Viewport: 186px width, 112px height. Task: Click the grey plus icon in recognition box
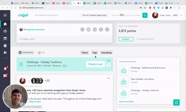[107, 29]
